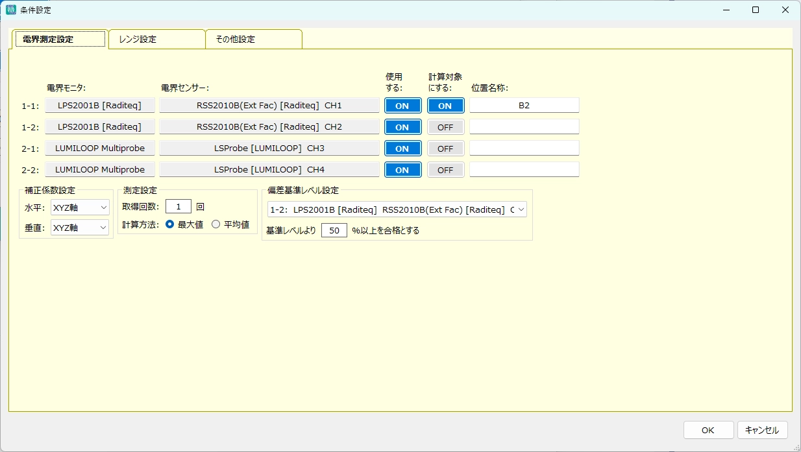Toggle 計算対象 ON button for row 1-1
Viewport: 801px width, 452px height.
point(445,106)
